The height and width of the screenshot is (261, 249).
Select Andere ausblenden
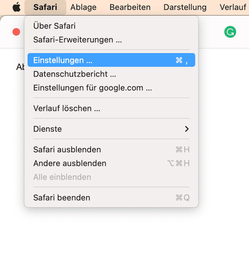pyautogui.click(x=111, y=163)
